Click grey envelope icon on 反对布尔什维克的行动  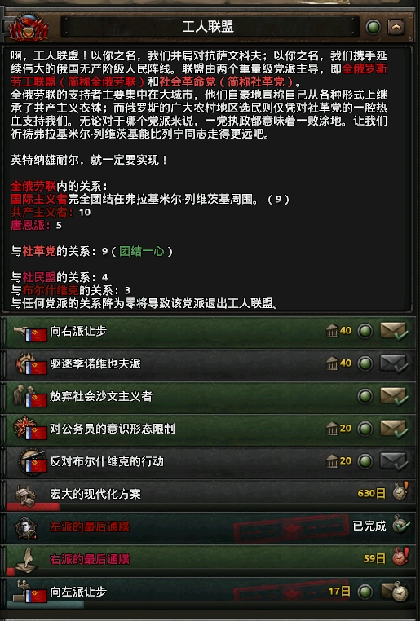[393, 461]
